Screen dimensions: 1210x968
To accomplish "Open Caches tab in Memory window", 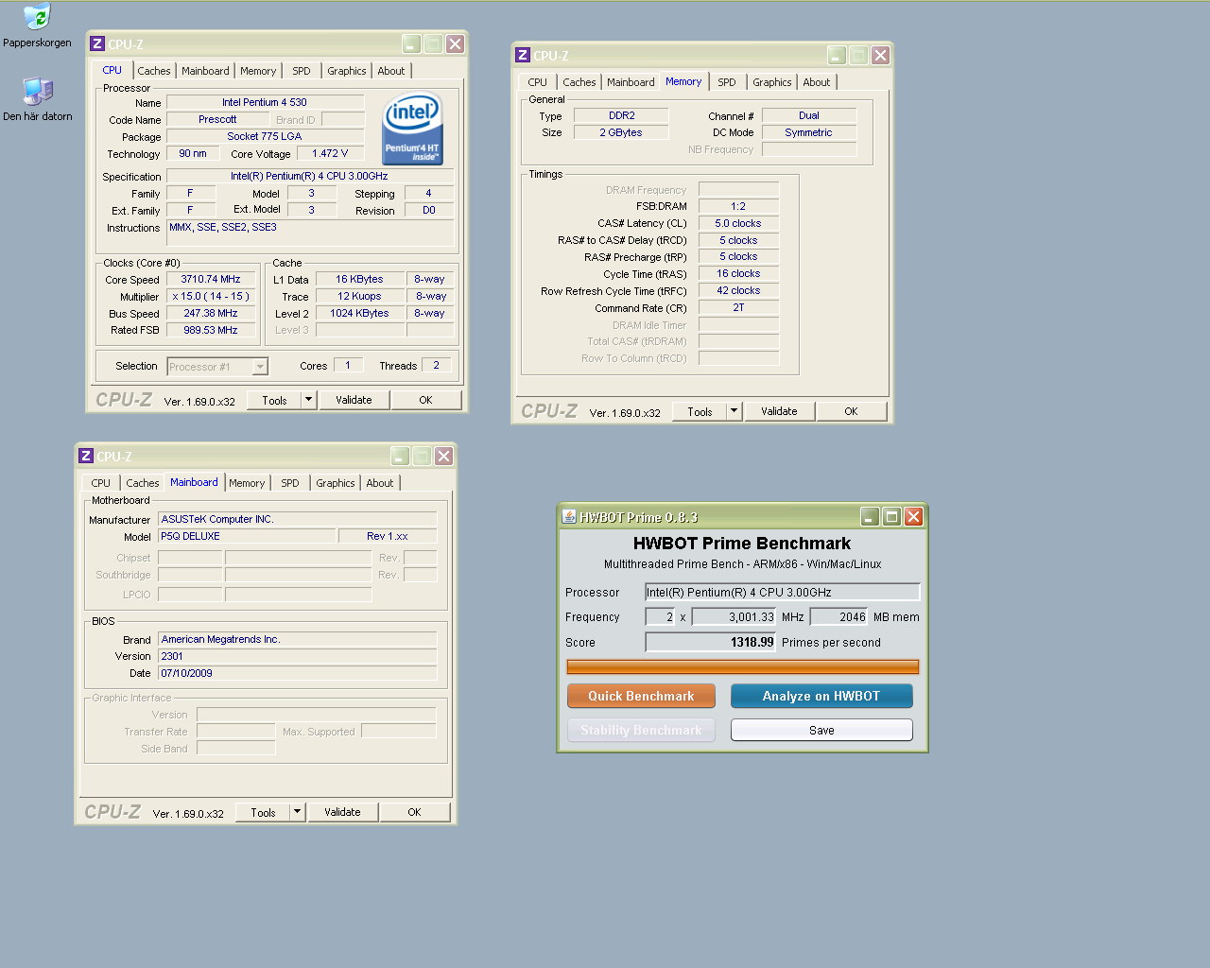I will click(x=579, y=82).
